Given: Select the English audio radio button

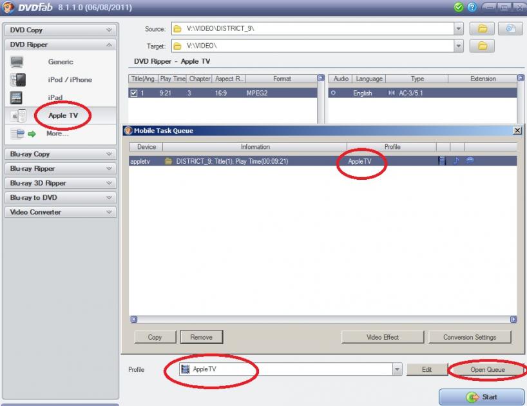Looking at the screenshot, I should [x=333, y=93].
